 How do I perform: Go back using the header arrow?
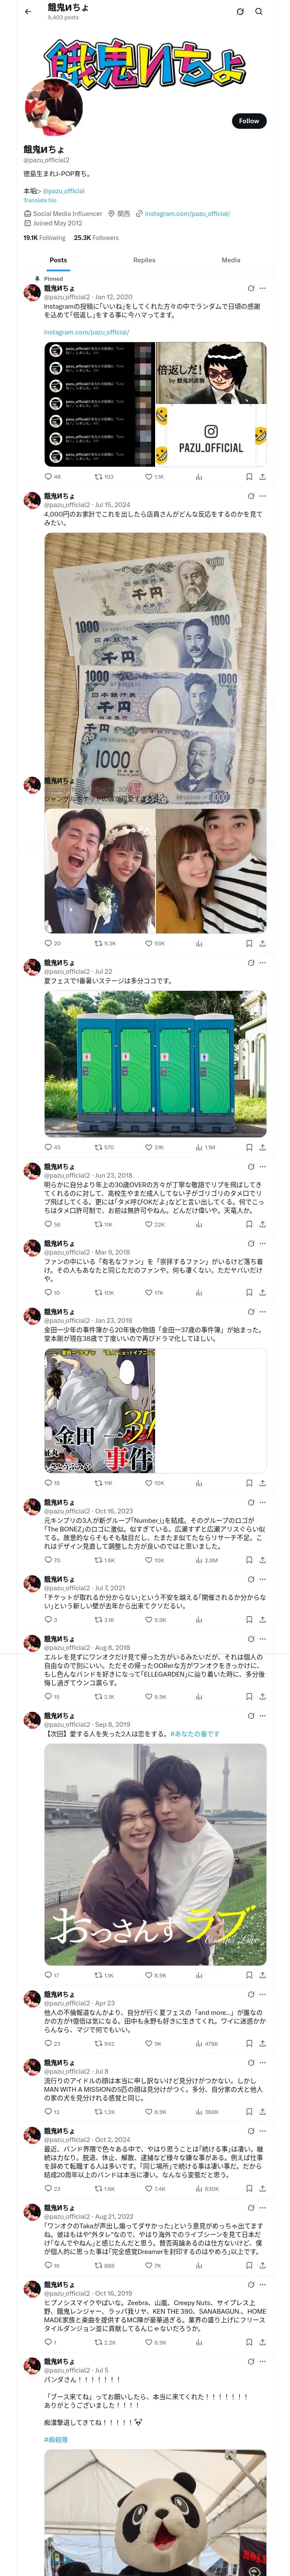28,11
